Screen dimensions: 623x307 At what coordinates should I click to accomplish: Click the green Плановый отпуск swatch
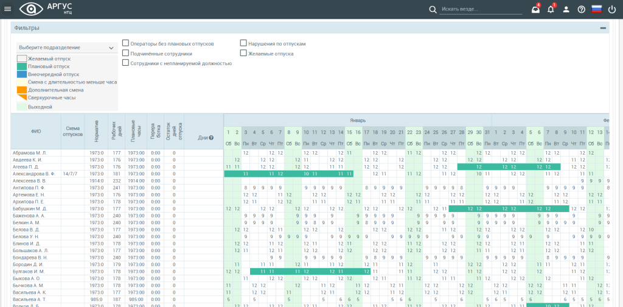pyautogui.click(x=22, y=66)
